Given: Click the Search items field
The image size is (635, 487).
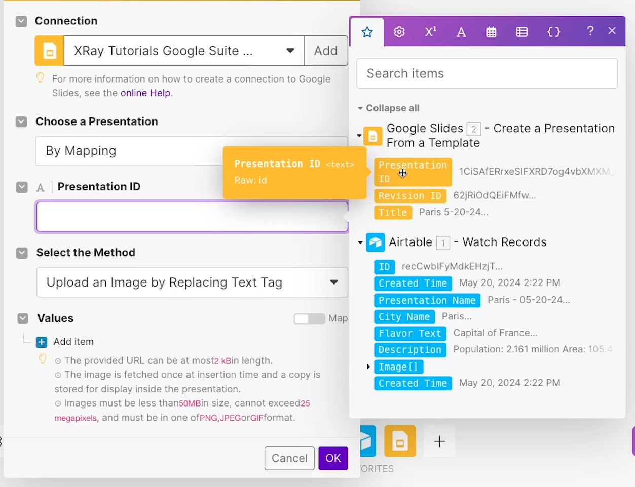Looking at the screenshot, I should [487, 73].
